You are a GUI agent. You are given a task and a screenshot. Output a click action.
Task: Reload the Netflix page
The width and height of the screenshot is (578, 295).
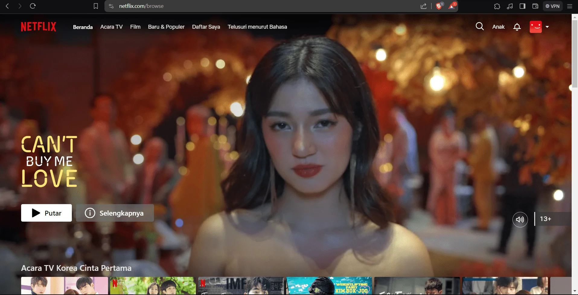pos(33,6)
